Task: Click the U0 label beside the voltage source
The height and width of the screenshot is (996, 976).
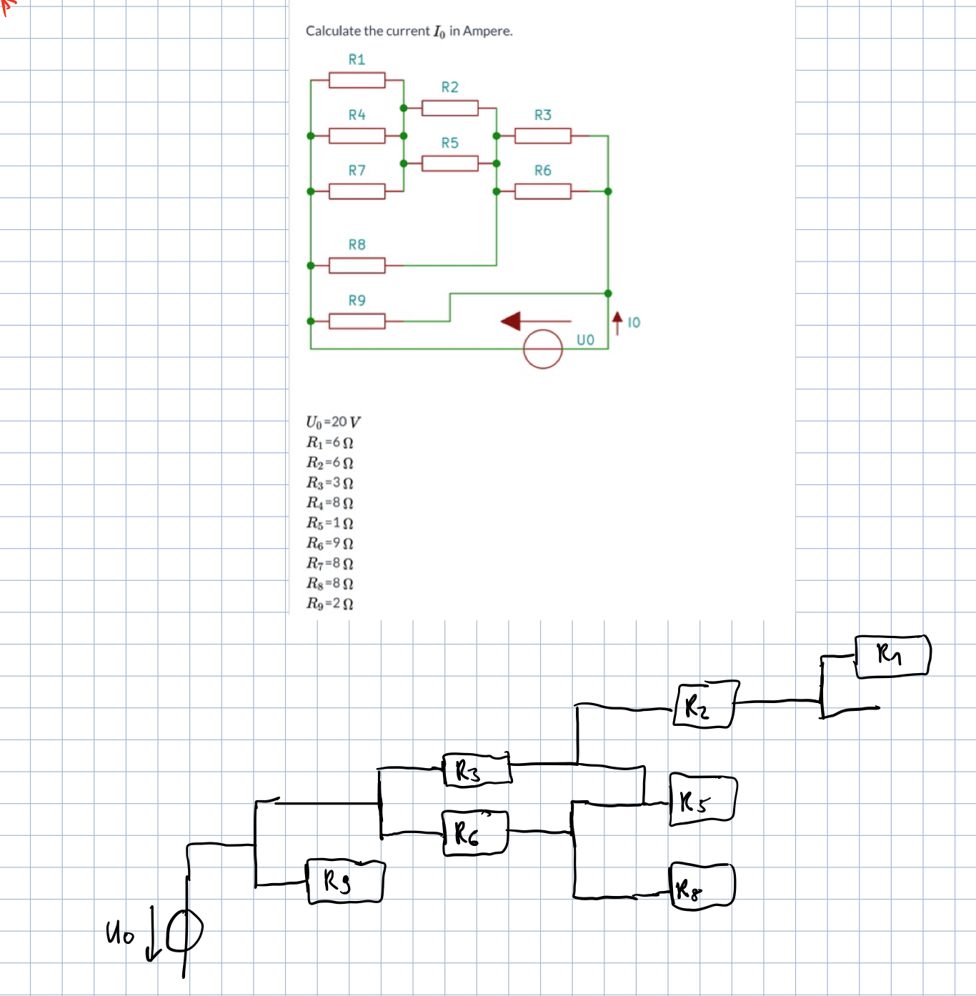Action: point(585,340)
